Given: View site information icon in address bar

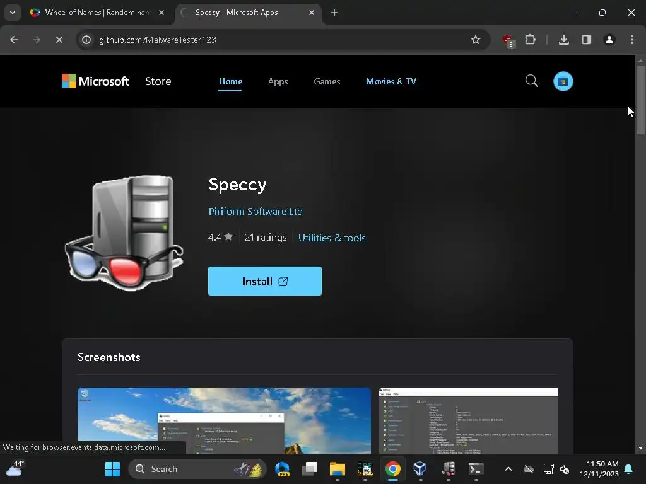Looking at the screenshot, I should 86,40.
